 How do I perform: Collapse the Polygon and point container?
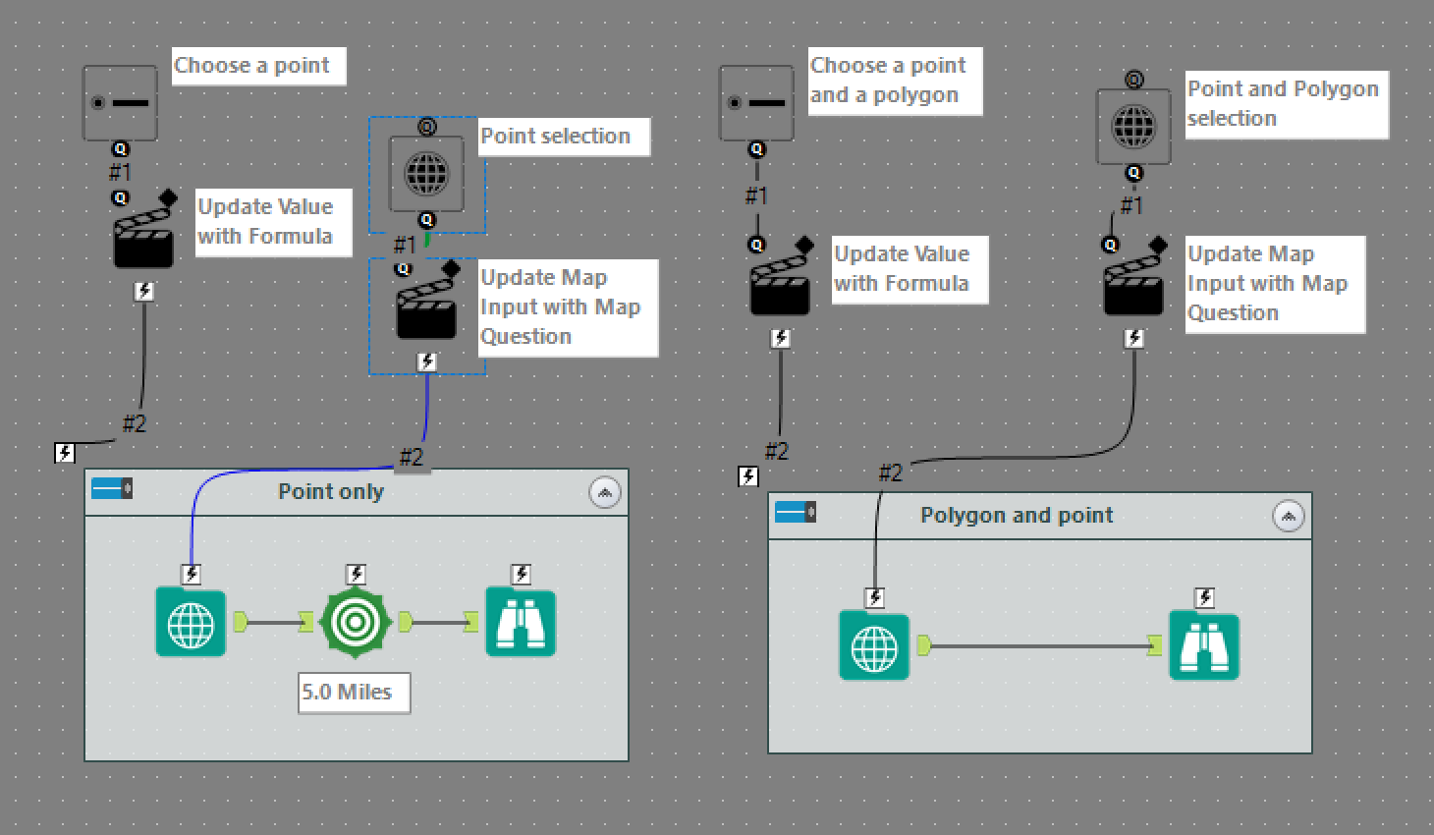[1289, 516]
